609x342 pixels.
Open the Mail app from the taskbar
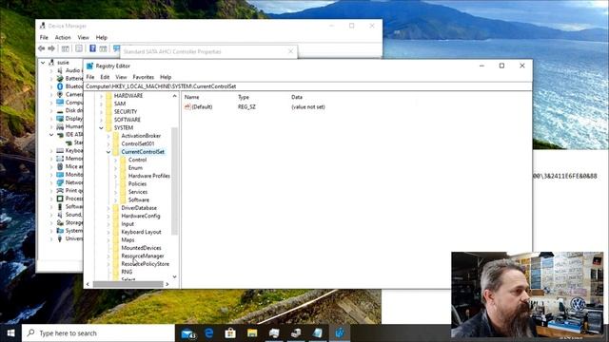click(188, 333)
